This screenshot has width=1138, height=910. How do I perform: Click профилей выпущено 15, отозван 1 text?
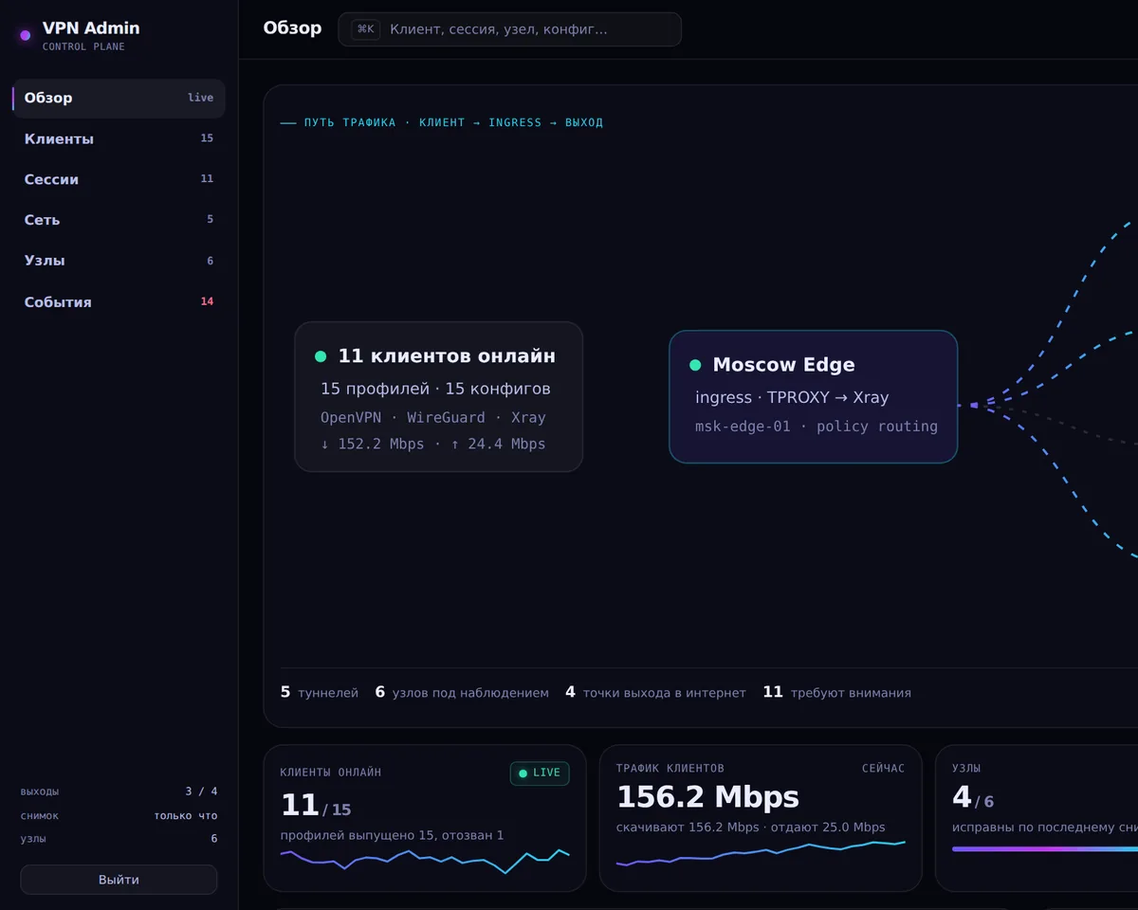392,835
